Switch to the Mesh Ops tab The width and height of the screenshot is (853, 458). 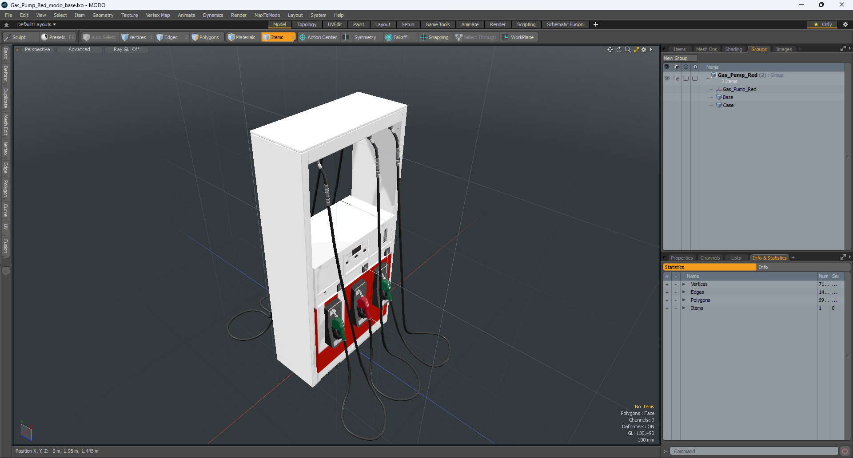(x=706, y=49)
